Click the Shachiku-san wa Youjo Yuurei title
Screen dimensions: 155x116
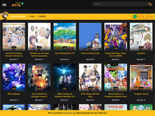click(39, 55)
